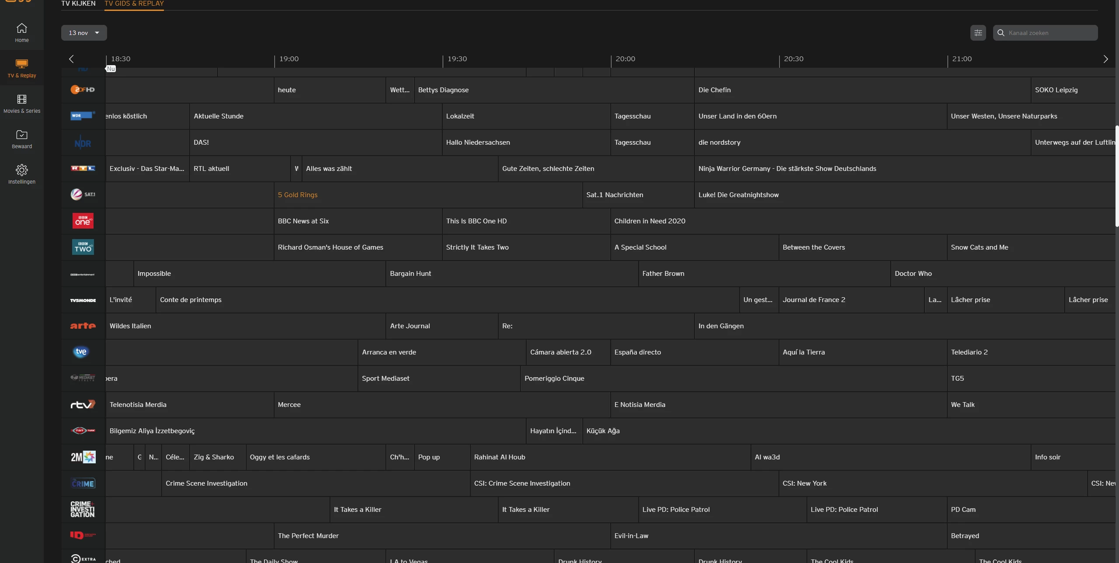
Task: Click the BBC One channel logo
Action: point(83,221)
